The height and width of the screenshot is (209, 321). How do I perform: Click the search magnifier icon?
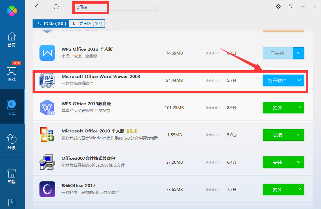[157, 7]
